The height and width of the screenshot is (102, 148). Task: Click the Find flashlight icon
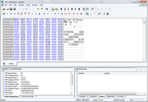(38, 9)
